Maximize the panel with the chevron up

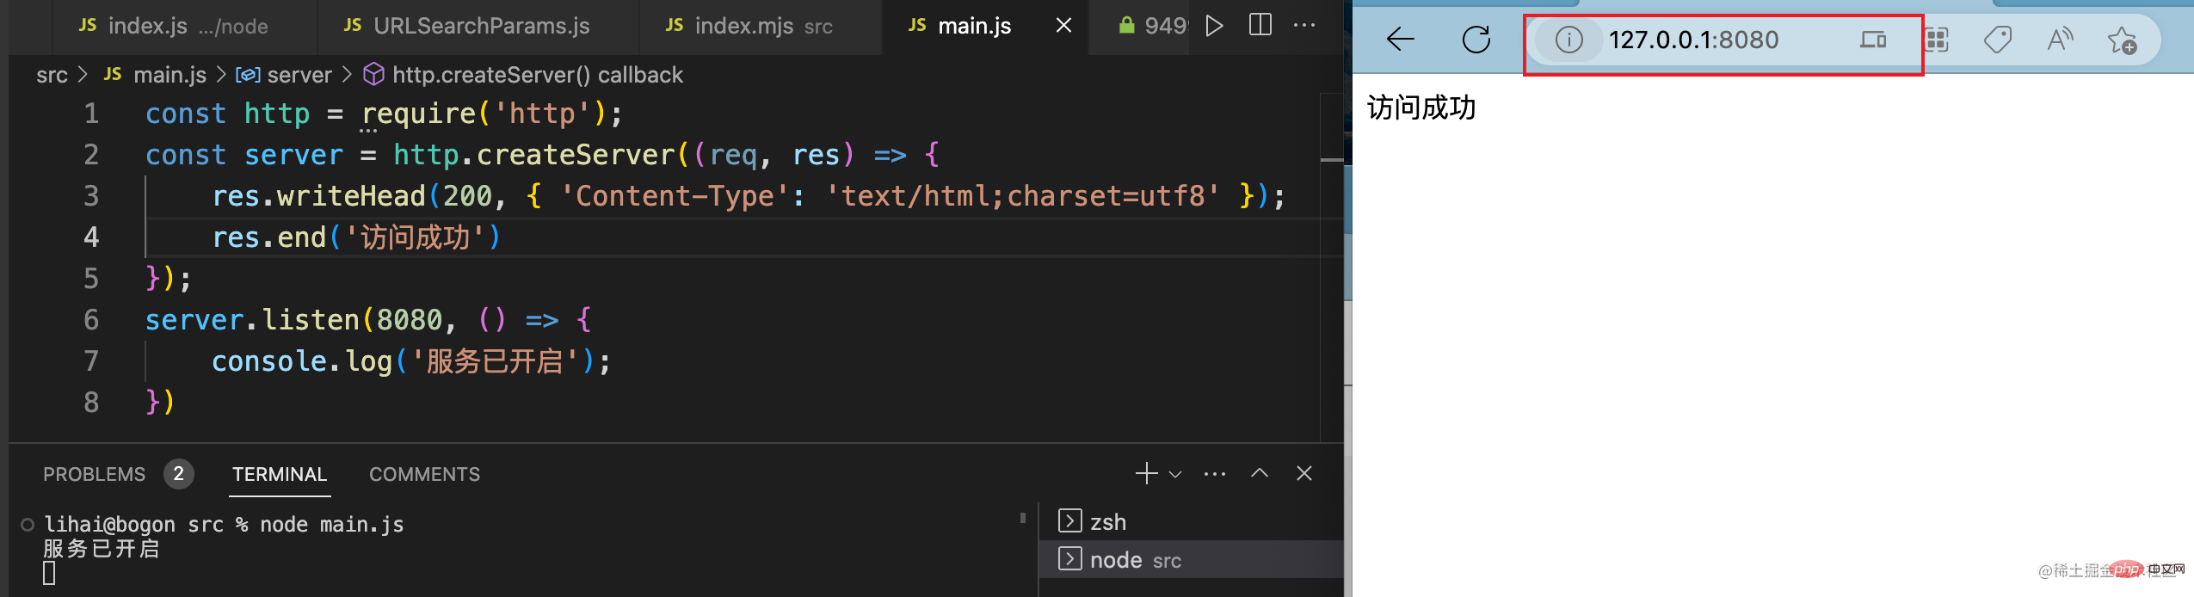tap(1260, 473)
